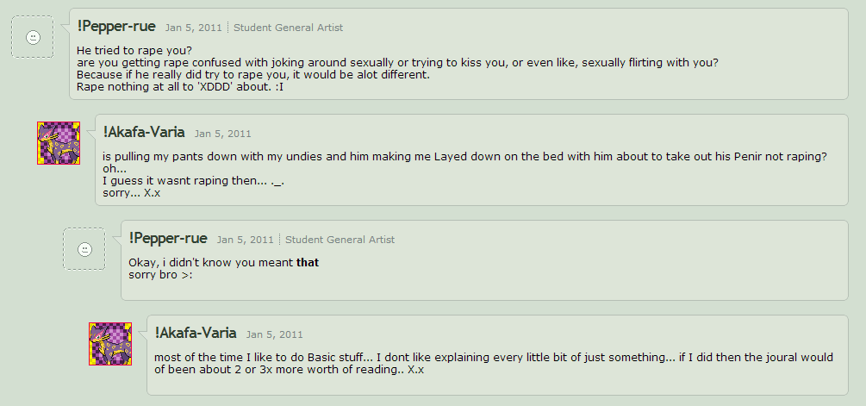Click the smiley default avatar on the top comment
Screen dimensions: 866x406
coord(33,37)
